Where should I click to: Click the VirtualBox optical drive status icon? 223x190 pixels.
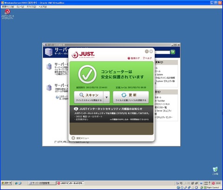[182, 188]
